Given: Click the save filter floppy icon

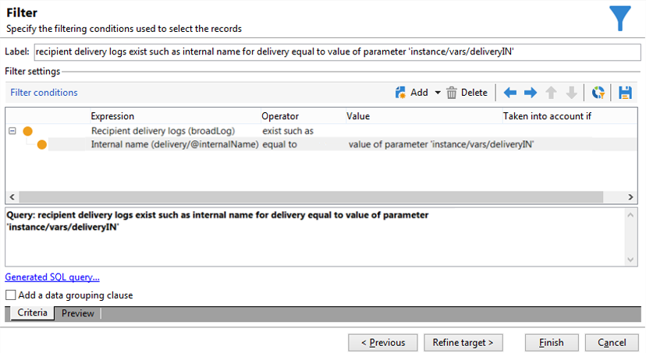Looking at the screenshot, I should pyautogui.click(x=625, y=93).
